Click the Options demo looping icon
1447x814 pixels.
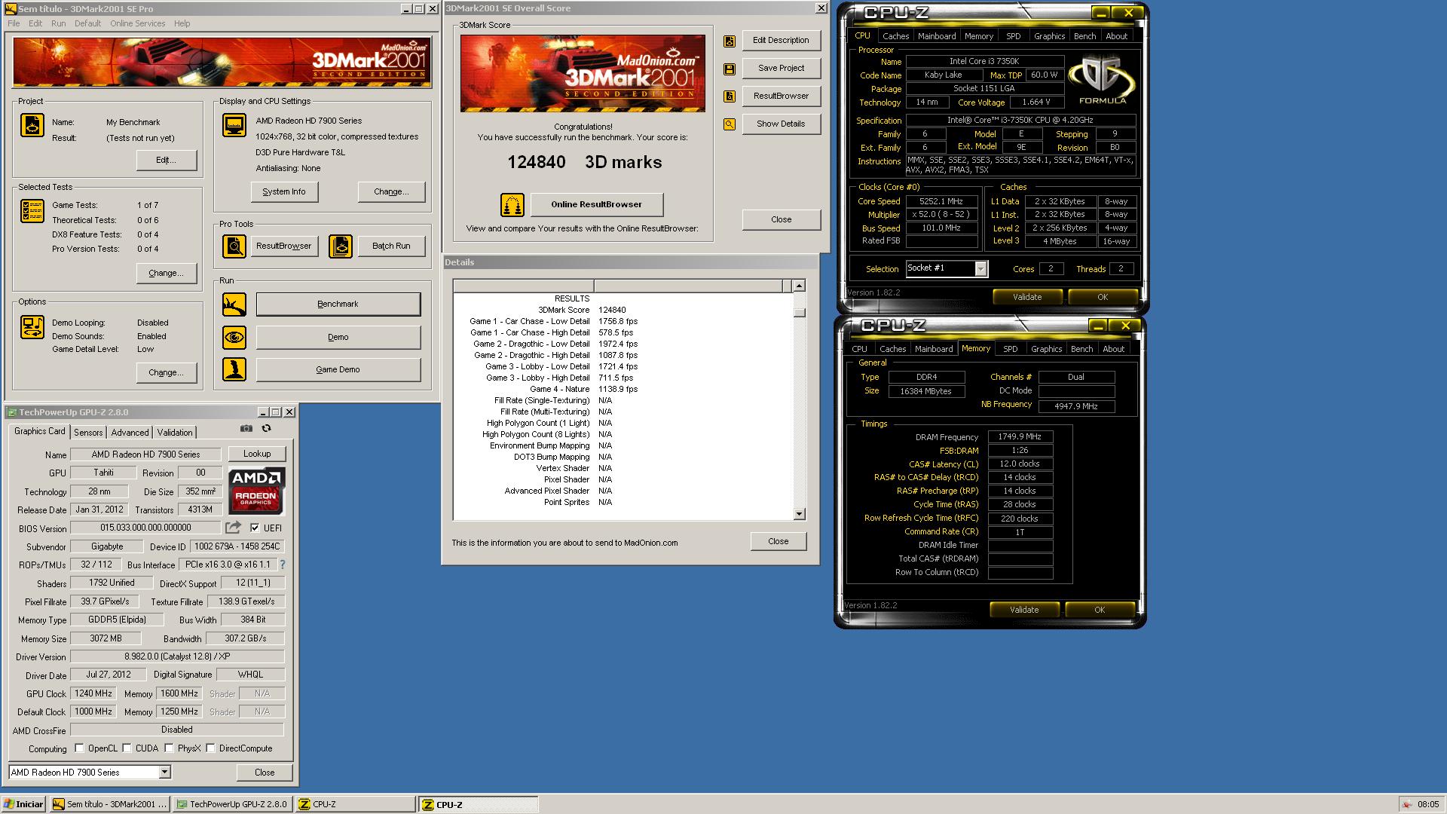(32, 327)
